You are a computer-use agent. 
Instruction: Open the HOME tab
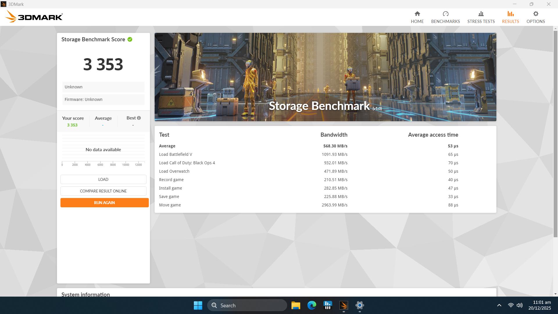(x=417, y=17)
